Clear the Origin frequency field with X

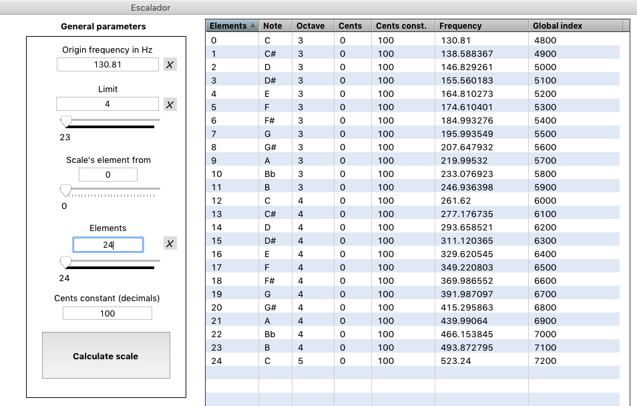click(170, 65)
